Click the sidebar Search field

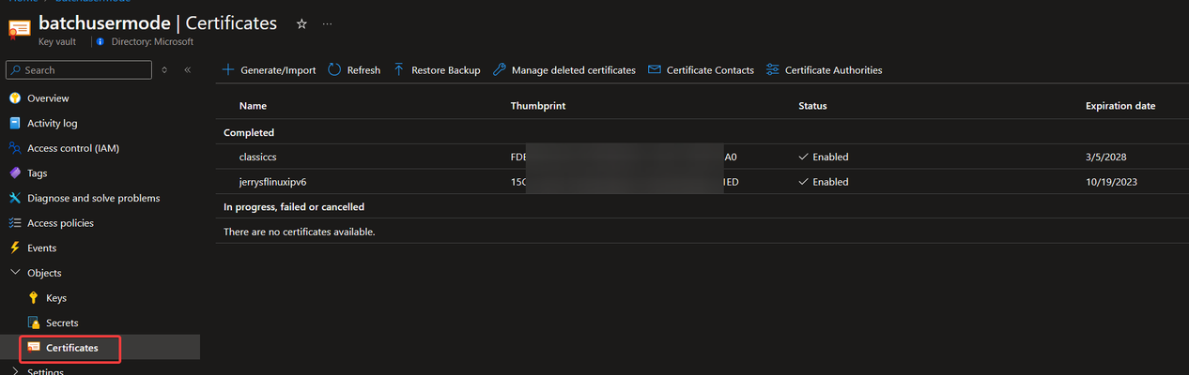pos(79,70)
